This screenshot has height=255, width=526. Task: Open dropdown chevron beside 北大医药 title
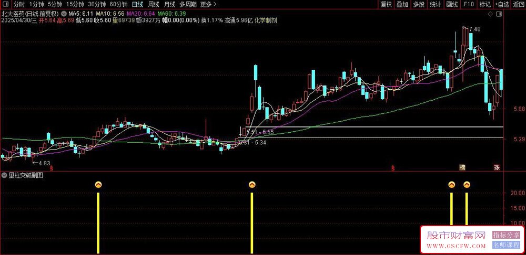[x=63, y=14]
